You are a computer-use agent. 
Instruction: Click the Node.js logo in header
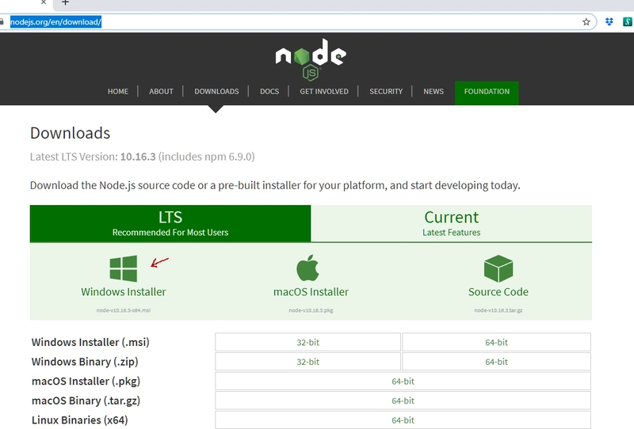click(311, 59)
